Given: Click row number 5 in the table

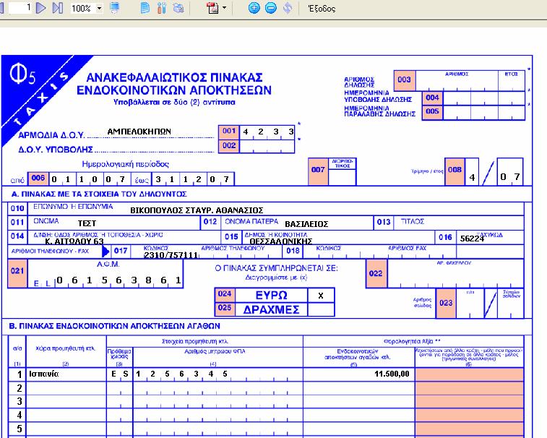Looking at the screenshot, I should pyautogui.click(x=20, y=429).
